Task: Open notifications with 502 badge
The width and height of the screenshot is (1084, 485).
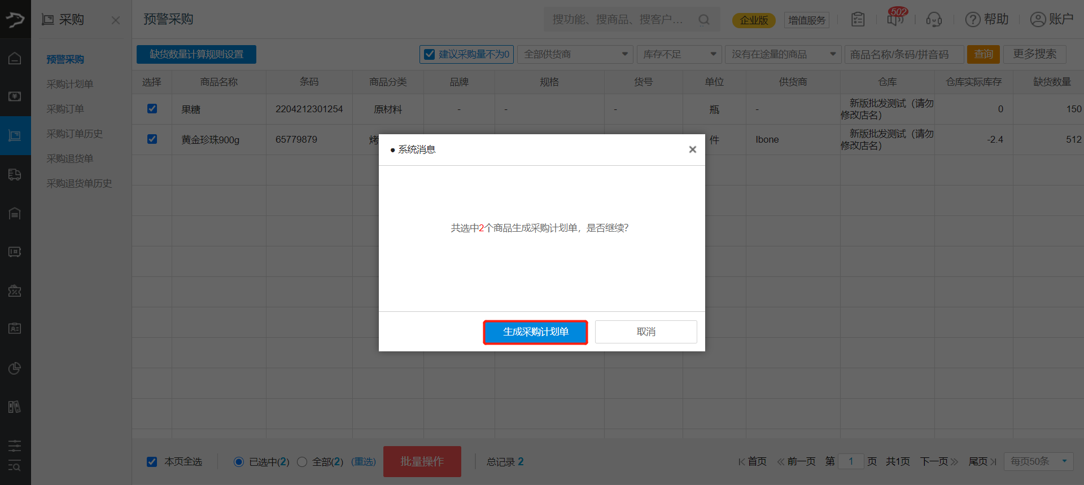Action: click(896, 19)
